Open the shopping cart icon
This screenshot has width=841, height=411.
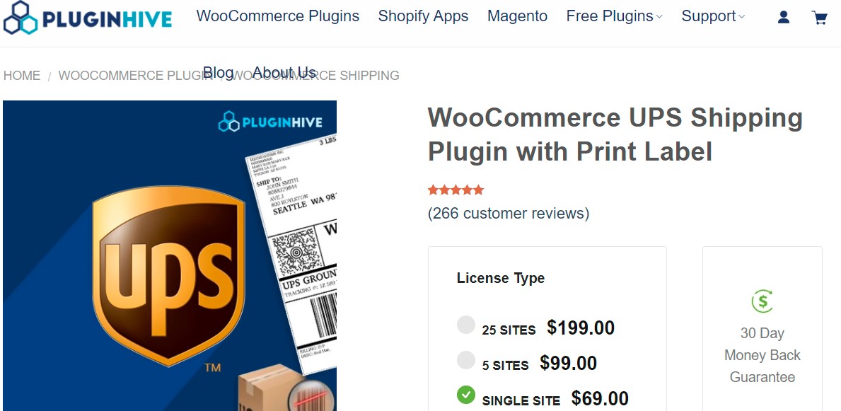820,18
